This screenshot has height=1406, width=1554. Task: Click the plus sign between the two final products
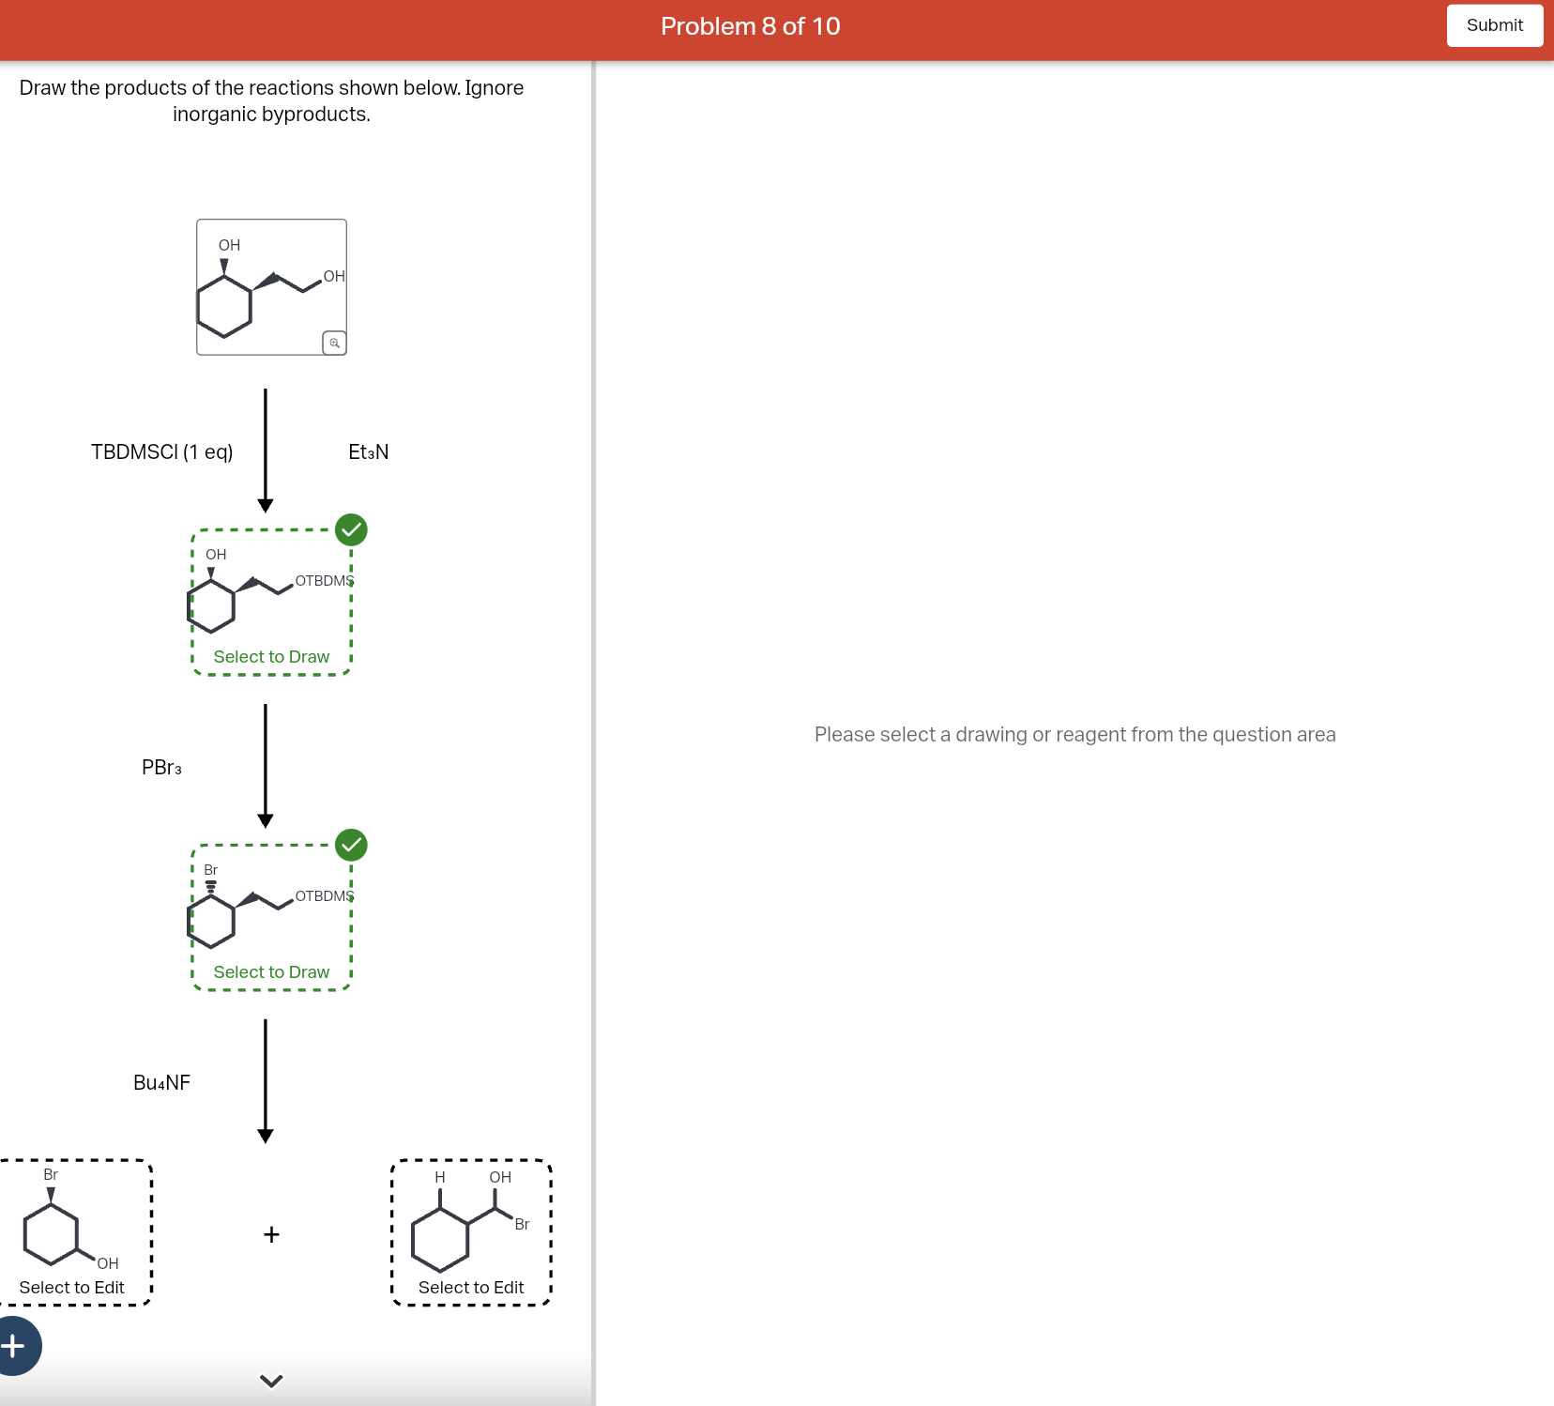pos(271,1234)
